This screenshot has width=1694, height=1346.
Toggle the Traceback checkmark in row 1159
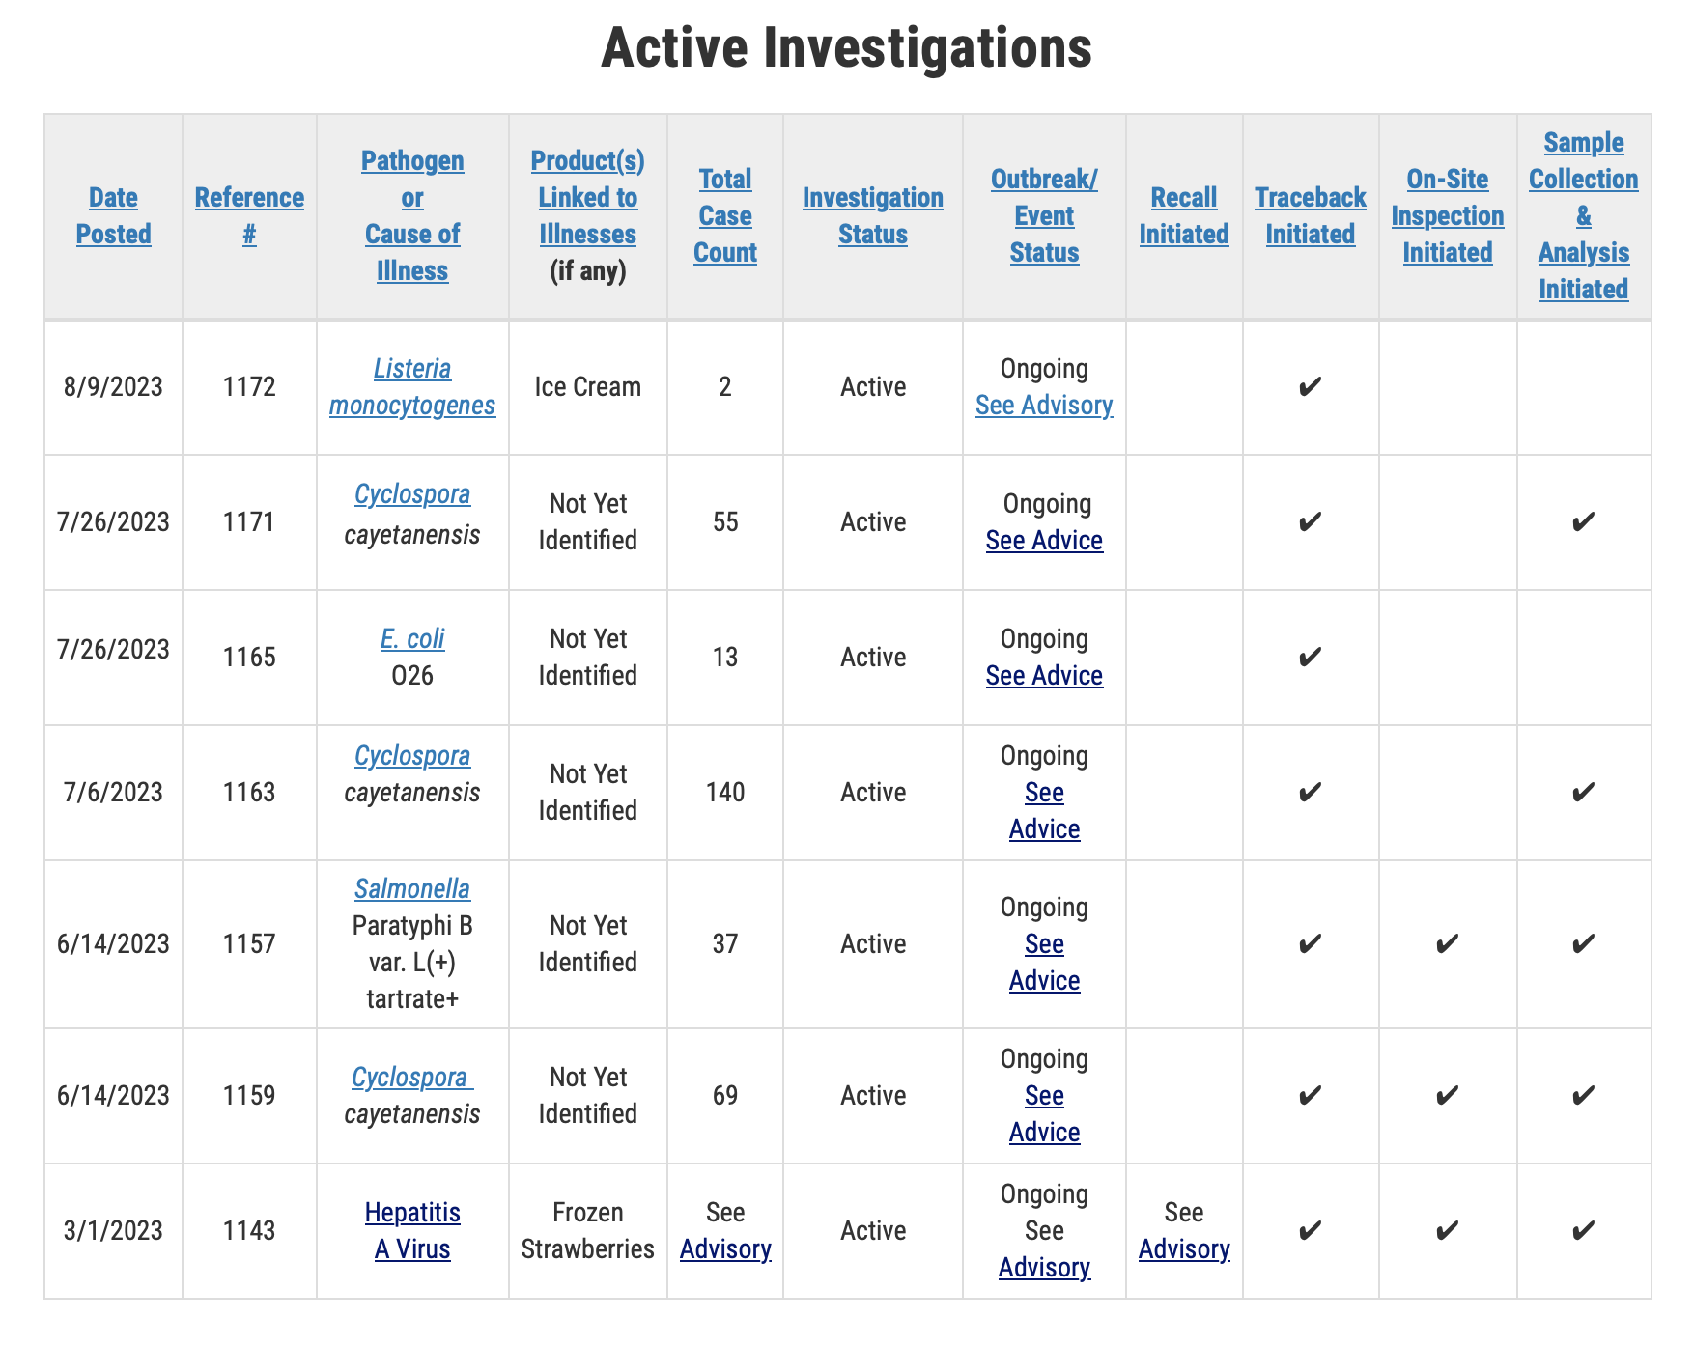coord(1310,1096)
